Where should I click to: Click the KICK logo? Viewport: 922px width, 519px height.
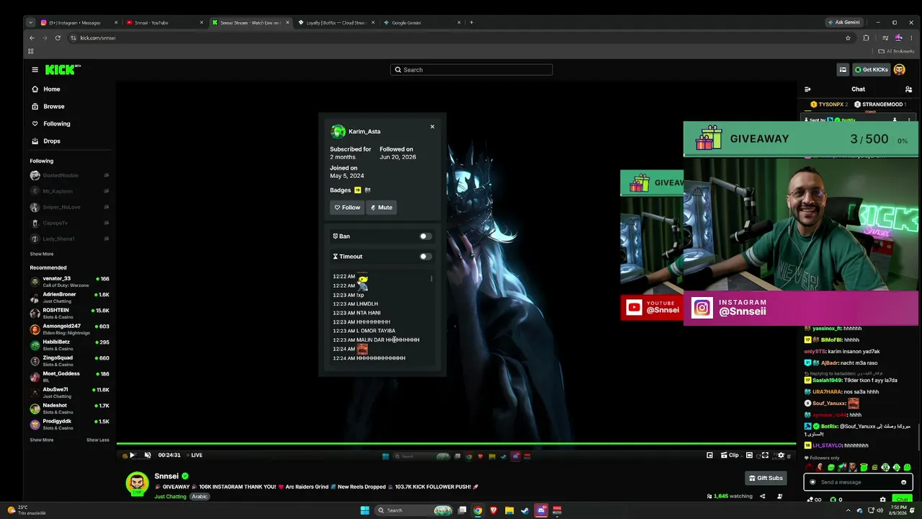pyautogui.click(x=63, y=70)
